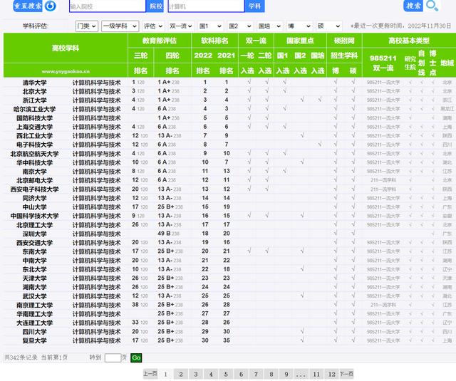Go to page 11
The width and height of the screenshot is (456, 381).
[x=316, y=374]
